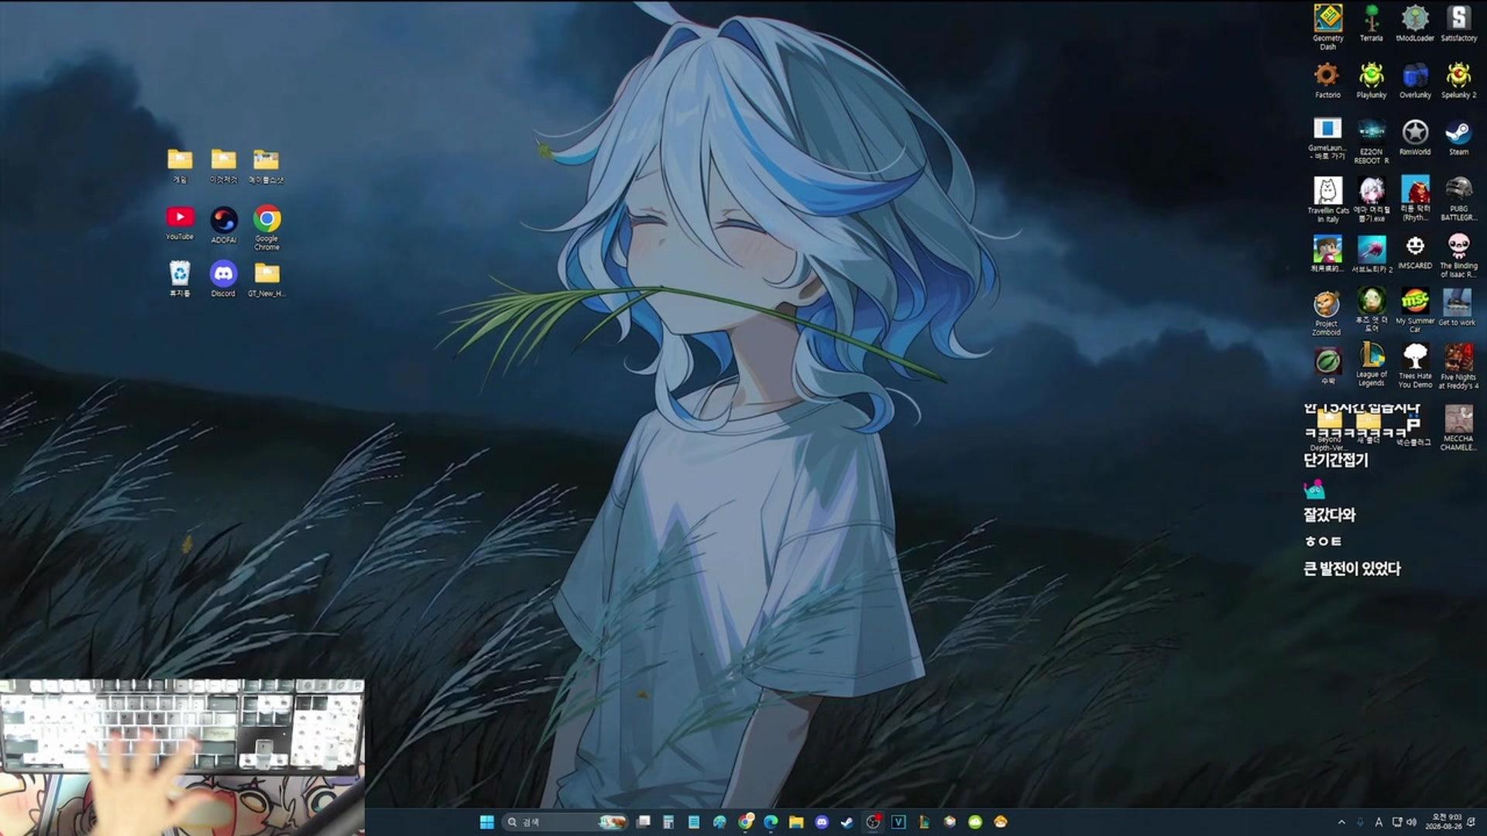Open Task View on the taskbar

click(643, 822)
